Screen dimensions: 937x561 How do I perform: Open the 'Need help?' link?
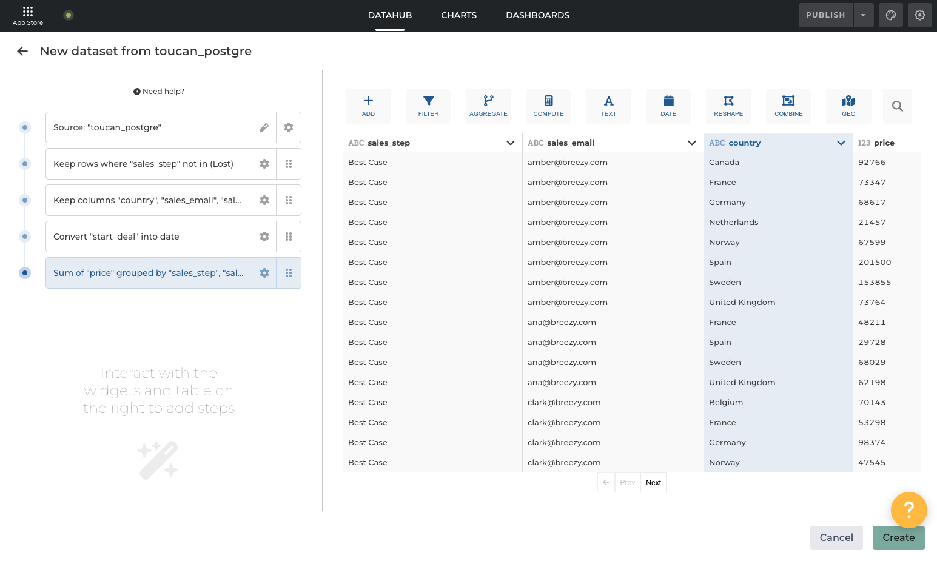click(x=163, y=92)
